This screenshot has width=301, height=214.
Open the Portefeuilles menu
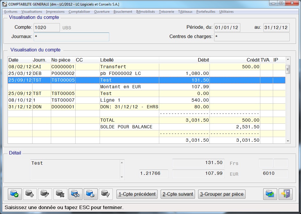click(206, 12)
